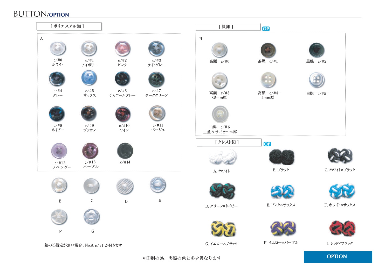Pick crest button B. ブラック
The image size is (378, 268).
(x=281, y=157)
